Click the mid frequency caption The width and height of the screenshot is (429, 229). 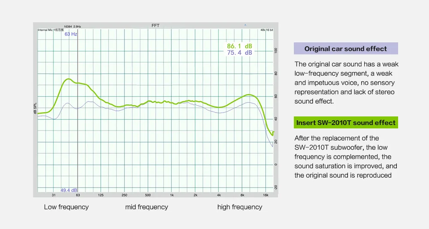[x=147, y=207]
